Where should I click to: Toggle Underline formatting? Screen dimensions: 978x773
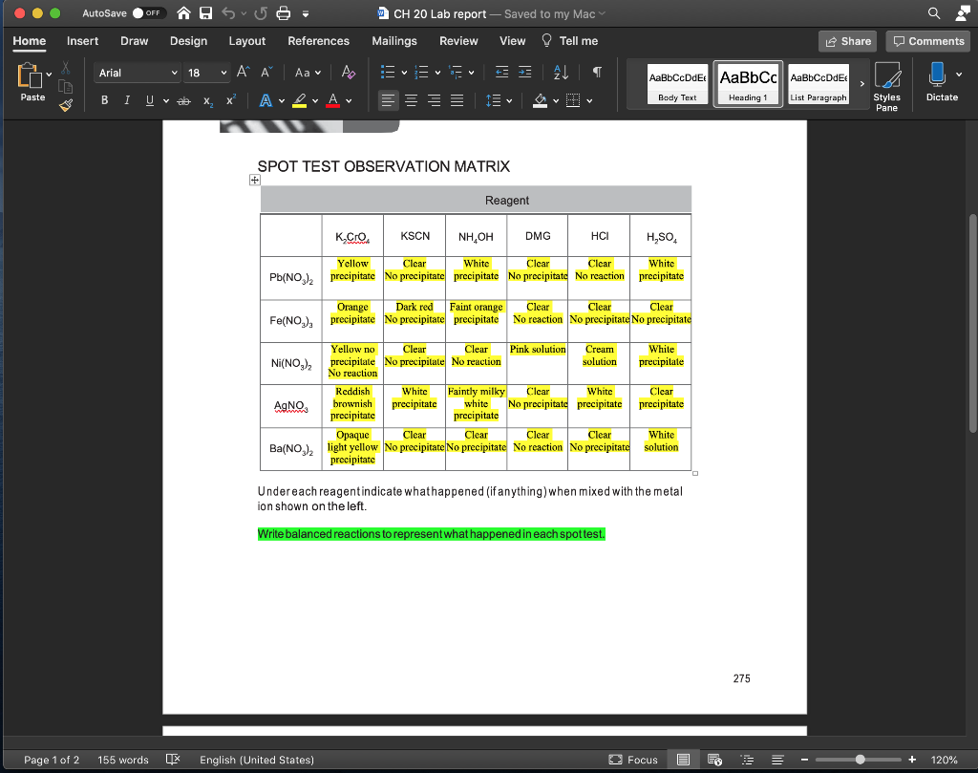point(150,100)
